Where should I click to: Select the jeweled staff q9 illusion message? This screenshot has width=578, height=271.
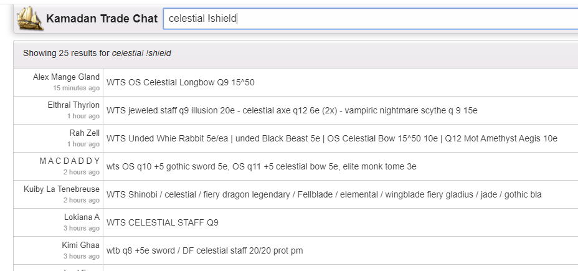[291, 110]
